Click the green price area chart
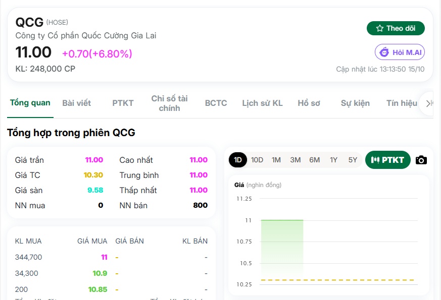Image resolution: width=441 pixels, height=300 pixels. [x=282, y=250]
